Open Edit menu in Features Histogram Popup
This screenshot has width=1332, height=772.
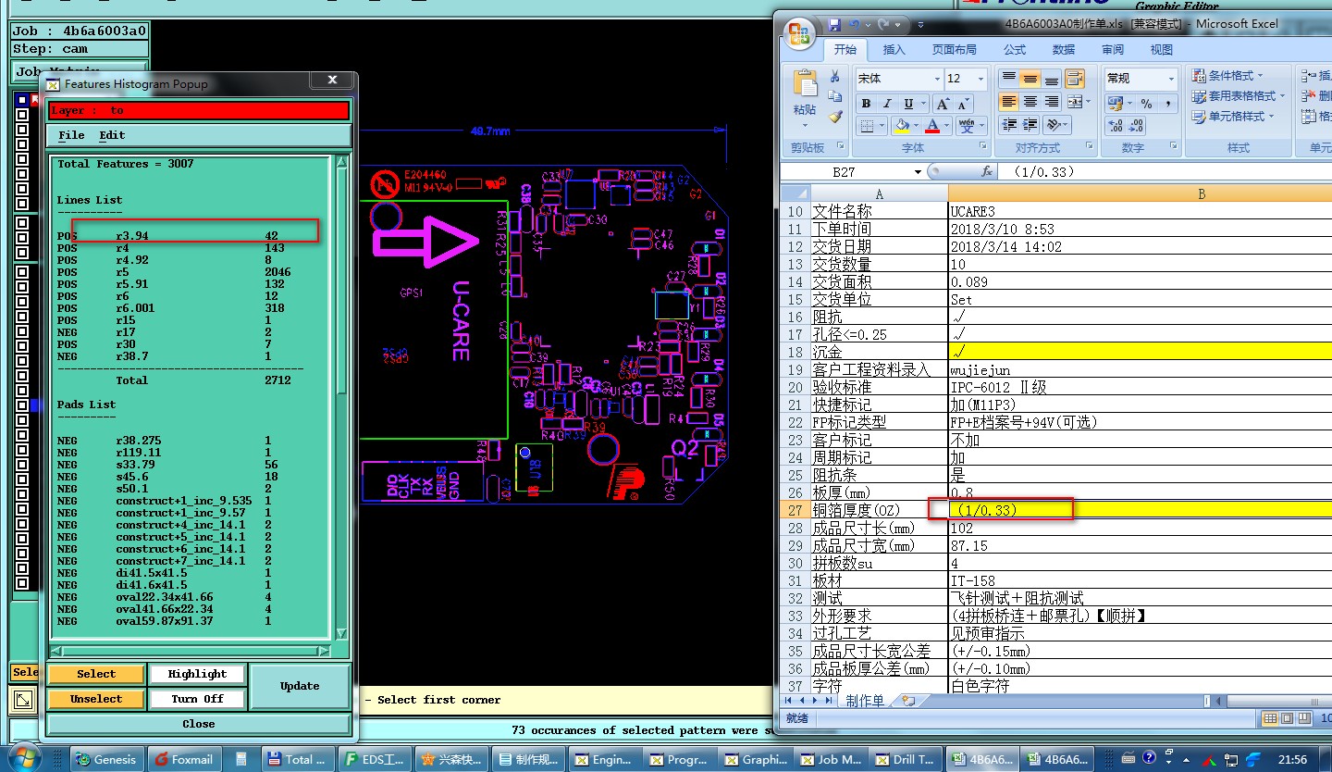pos(112,135)
